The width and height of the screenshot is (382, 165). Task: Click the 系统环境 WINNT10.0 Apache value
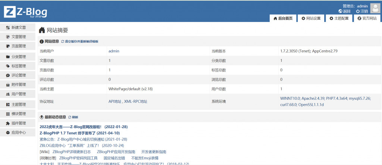(x=325, y=101)
